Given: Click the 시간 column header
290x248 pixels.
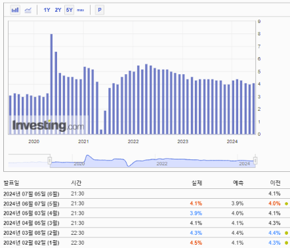Looking at the screenshot, I should [76, 183].
